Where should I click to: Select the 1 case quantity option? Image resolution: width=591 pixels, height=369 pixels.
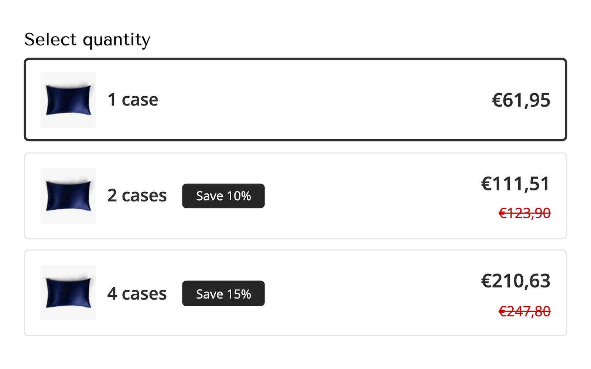click(x=295, y=100)
